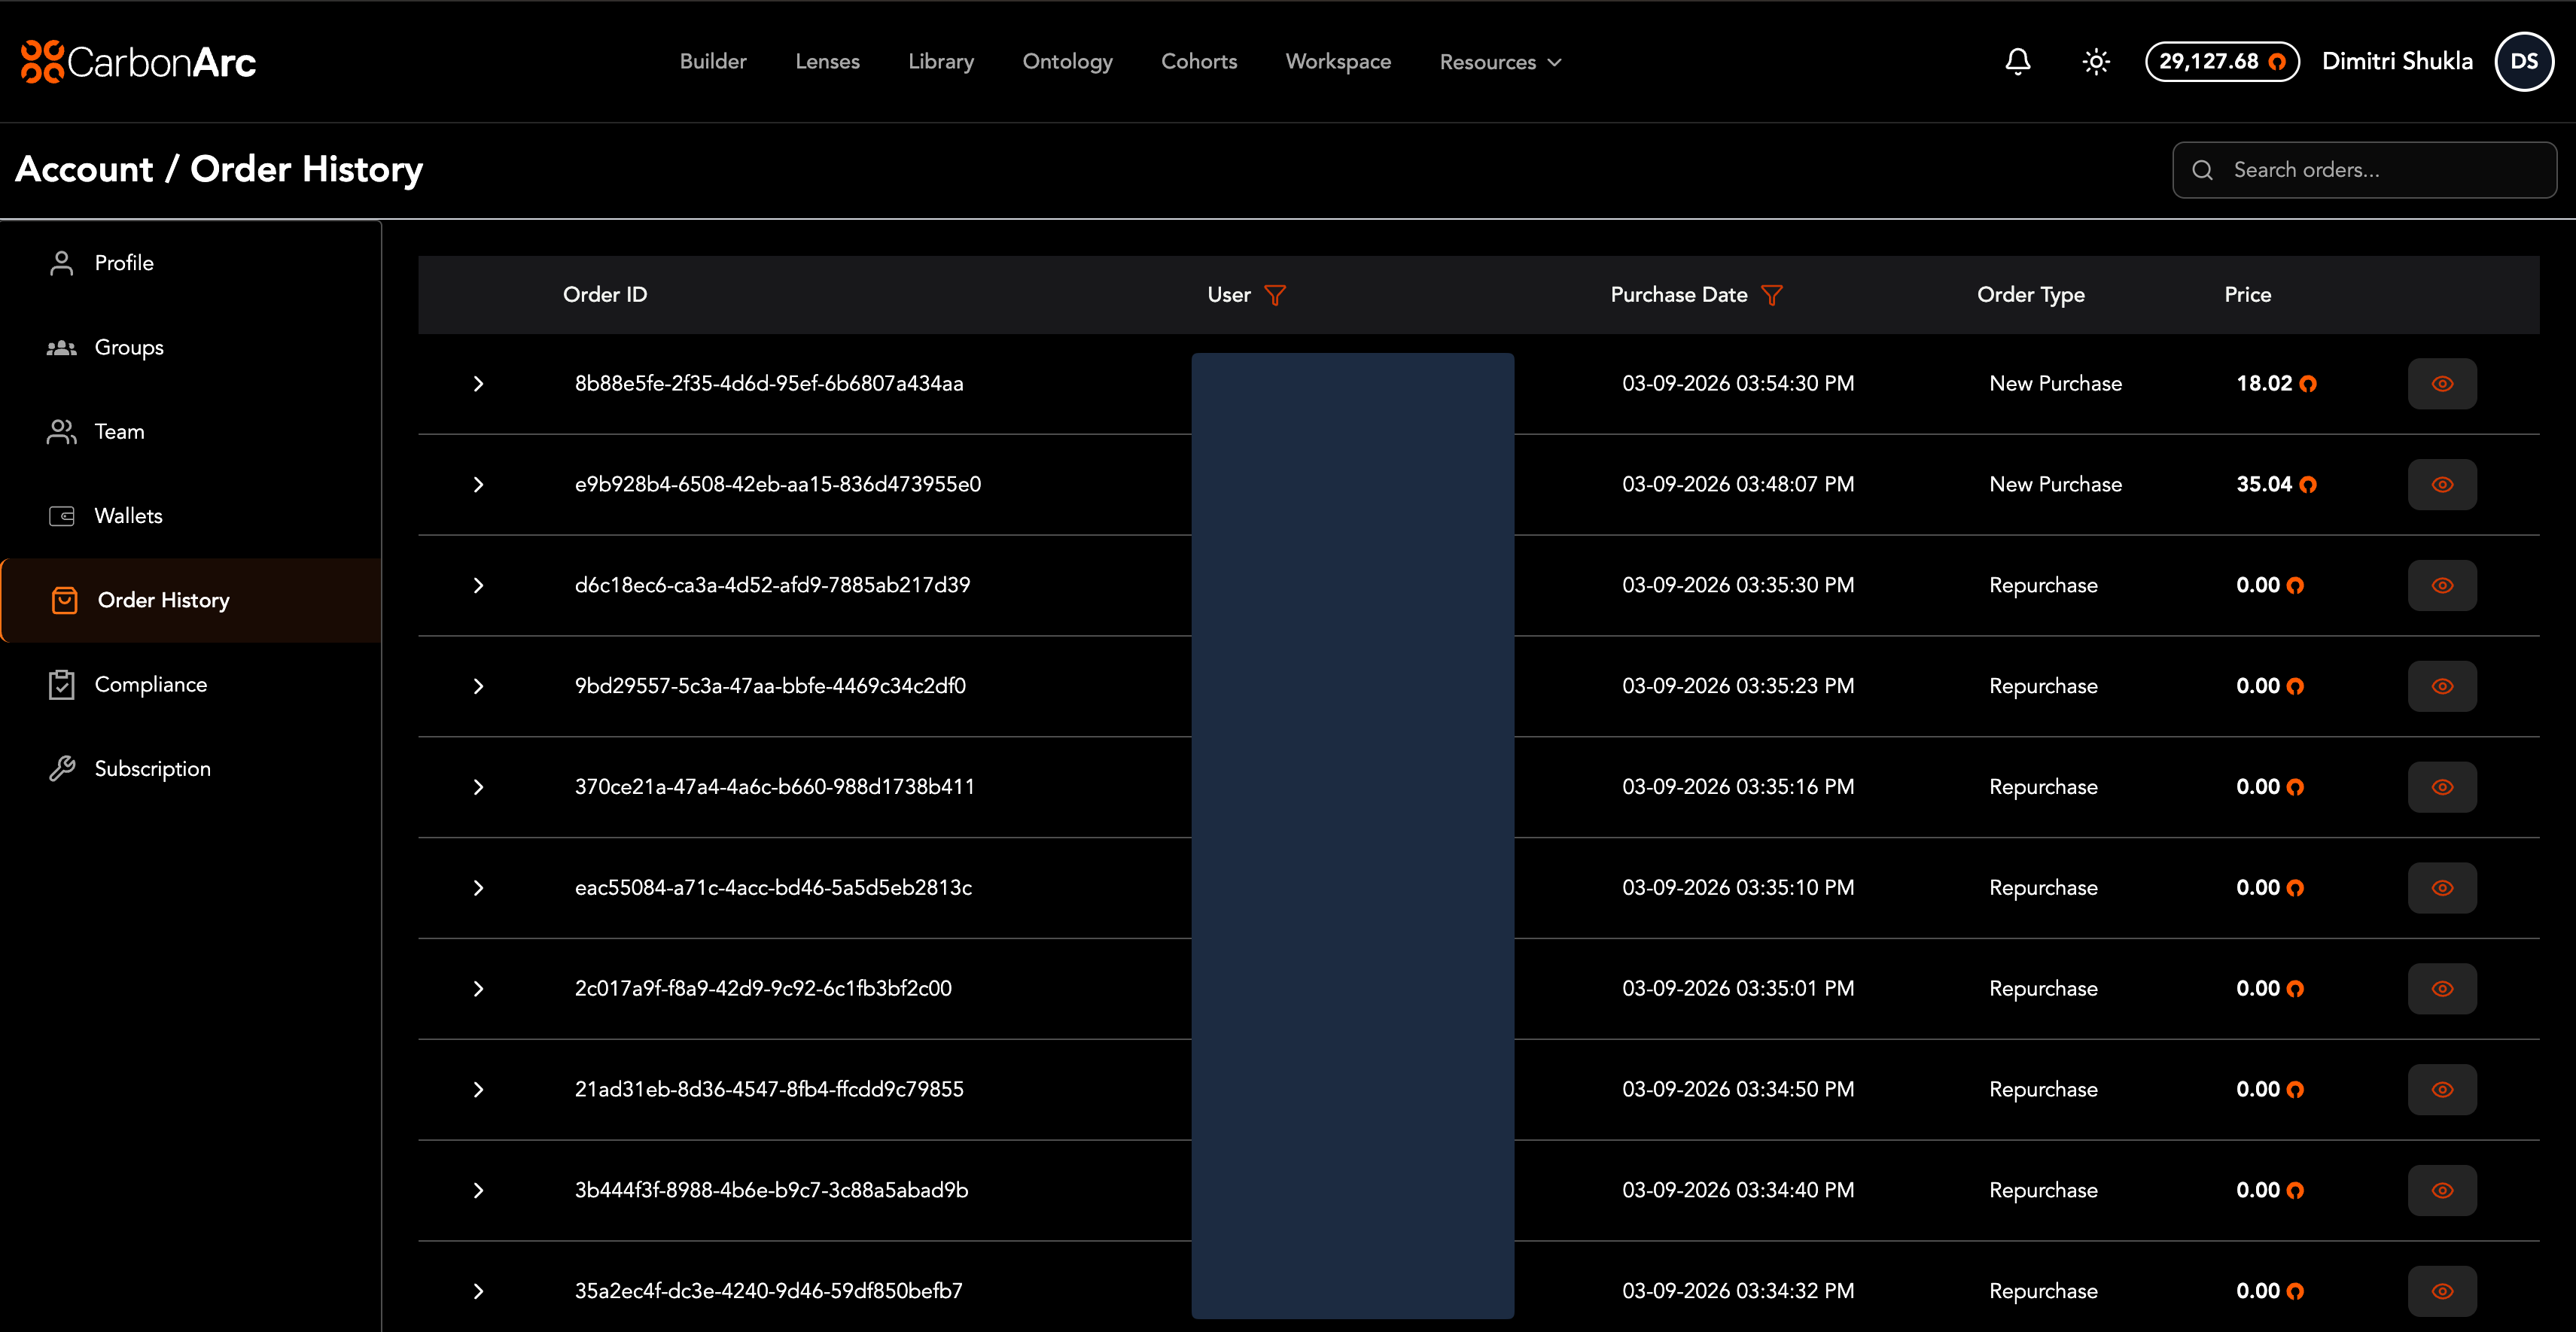Open the Subscription settings page
The image size is (2576, 1332).
point(152,769)
